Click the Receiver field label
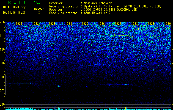 (x=56, y=10)
